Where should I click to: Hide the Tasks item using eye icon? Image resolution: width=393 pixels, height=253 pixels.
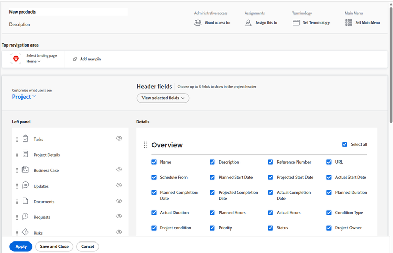click(x=119, y=139)
